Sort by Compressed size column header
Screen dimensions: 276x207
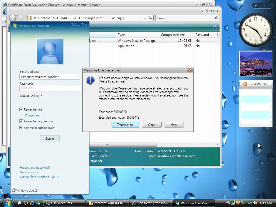(176, 35)
